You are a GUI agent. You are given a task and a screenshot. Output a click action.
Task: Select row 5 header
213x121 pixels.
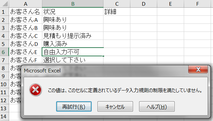(x=4, y=44)
